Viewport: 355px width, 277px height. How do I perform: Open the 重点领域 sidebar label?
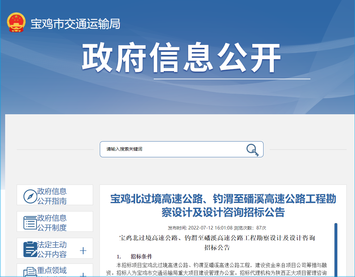coord(52,270)
